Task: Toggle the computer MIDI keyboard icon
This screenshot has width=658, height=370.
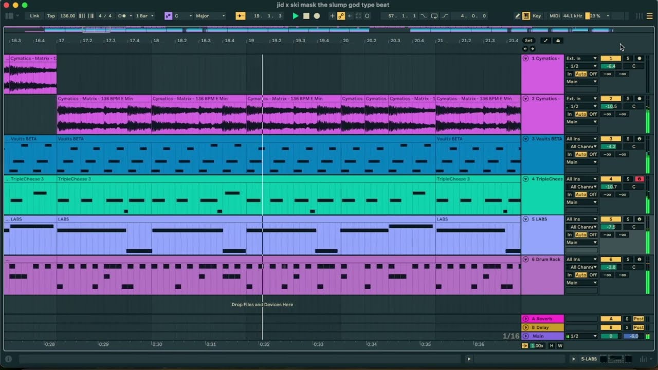Action: click(526, 16)
